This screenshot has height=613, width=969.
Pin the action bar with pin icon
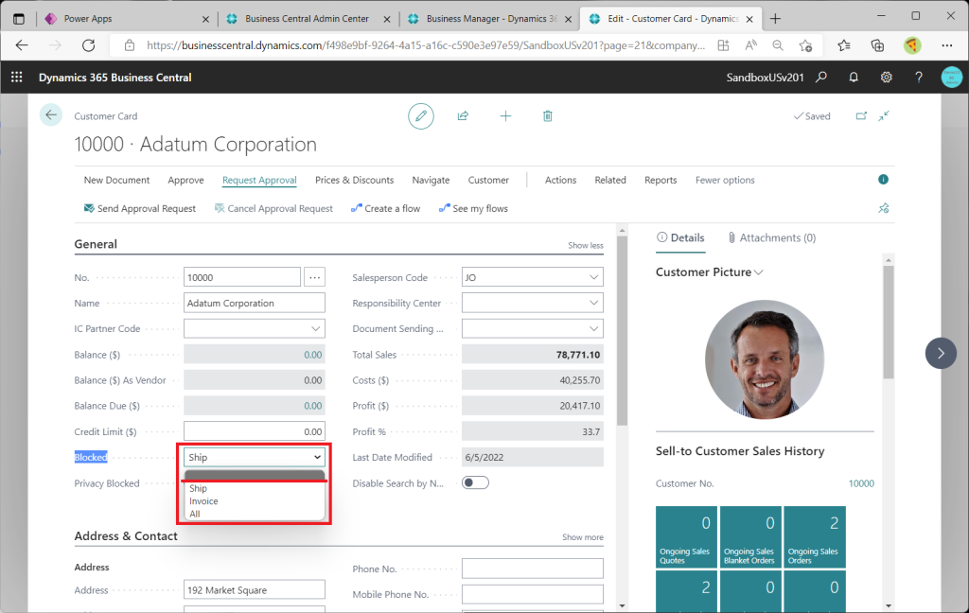click(x=884, y=208)
